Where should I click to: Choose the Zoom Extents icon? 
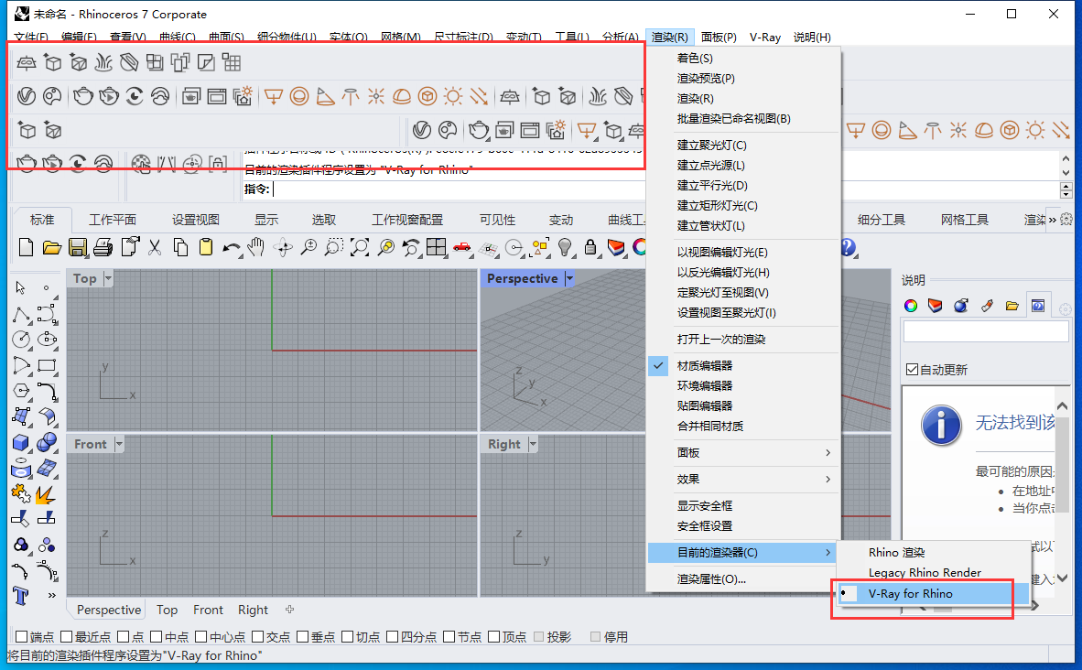click(360, 247)
